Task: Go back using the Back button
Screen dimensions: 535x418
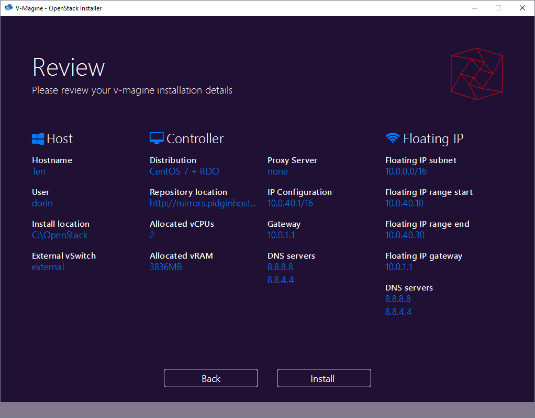Action: click(211, 378)
